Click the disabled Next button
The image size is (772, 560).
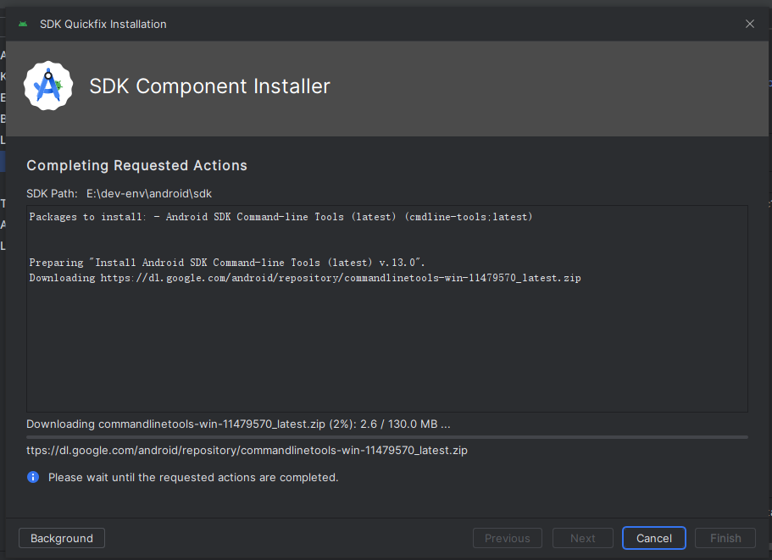click(x=582, y=538)
